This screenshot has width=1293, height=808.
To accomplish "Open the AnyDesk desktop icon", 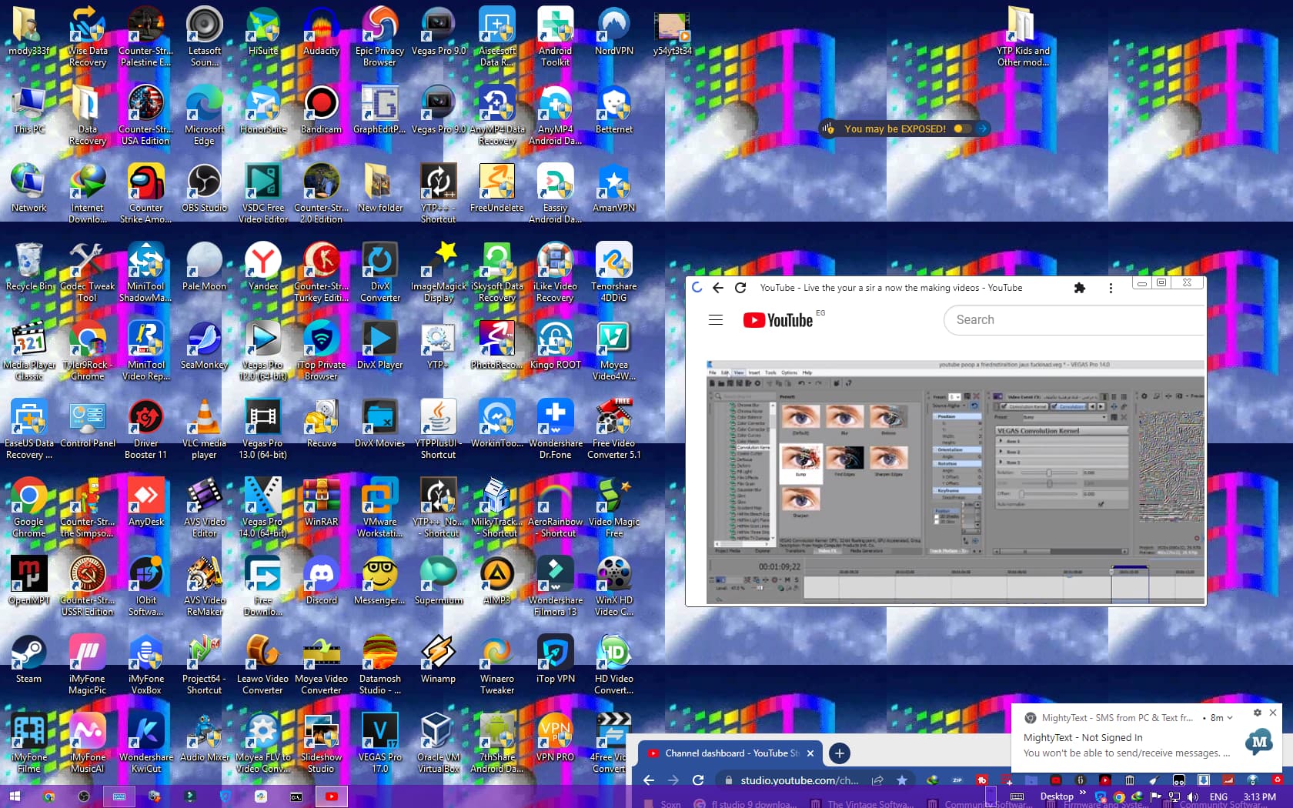I will [145, 502].
